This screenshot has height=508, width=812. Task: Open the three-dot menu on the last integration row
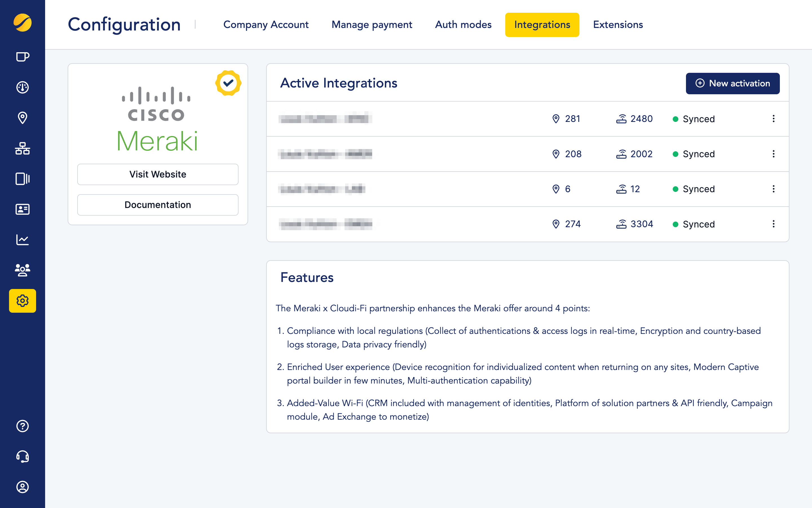774,224
